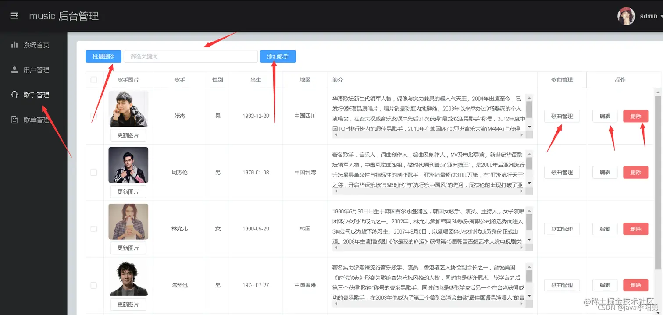Viewport: 663px width, 315px height.
Task: Click the 出生 column header
Action: coord(256,80)
